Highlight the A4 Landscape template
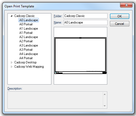 28,54
